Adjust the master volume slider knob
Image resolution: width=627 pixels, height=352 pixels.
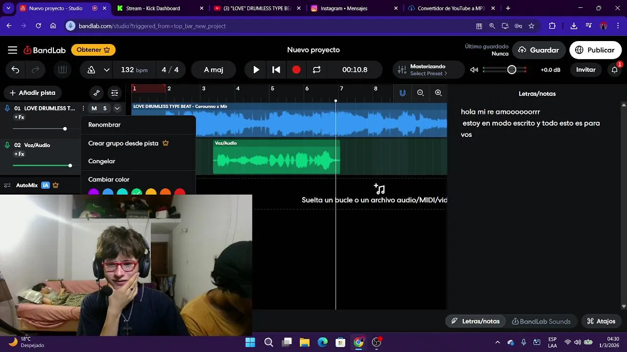(511, 70)
